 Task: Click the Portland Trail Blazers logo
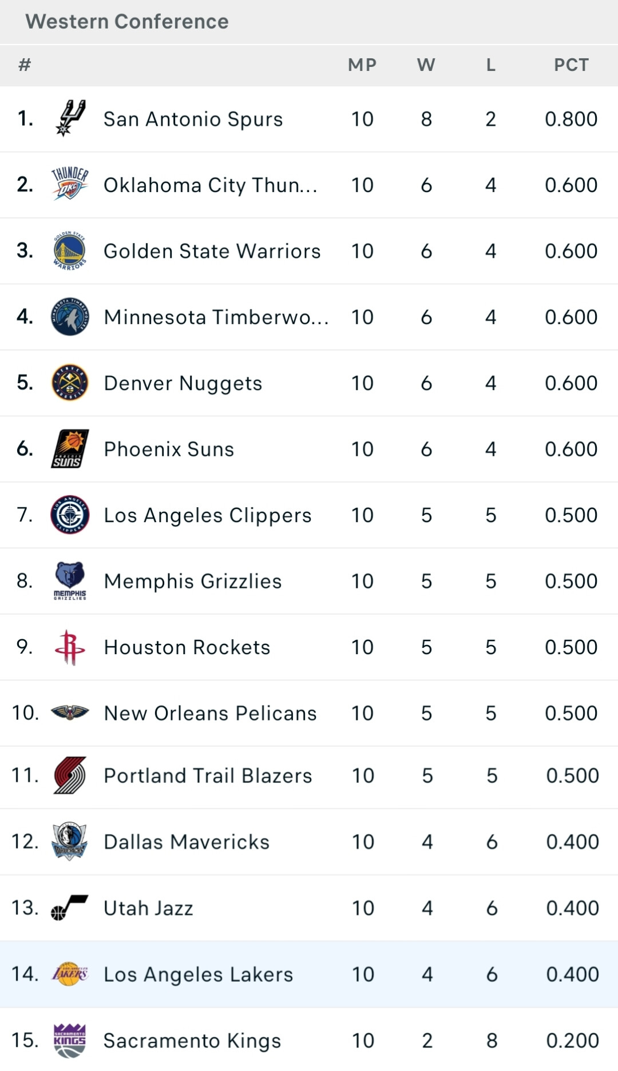point(70,775)
